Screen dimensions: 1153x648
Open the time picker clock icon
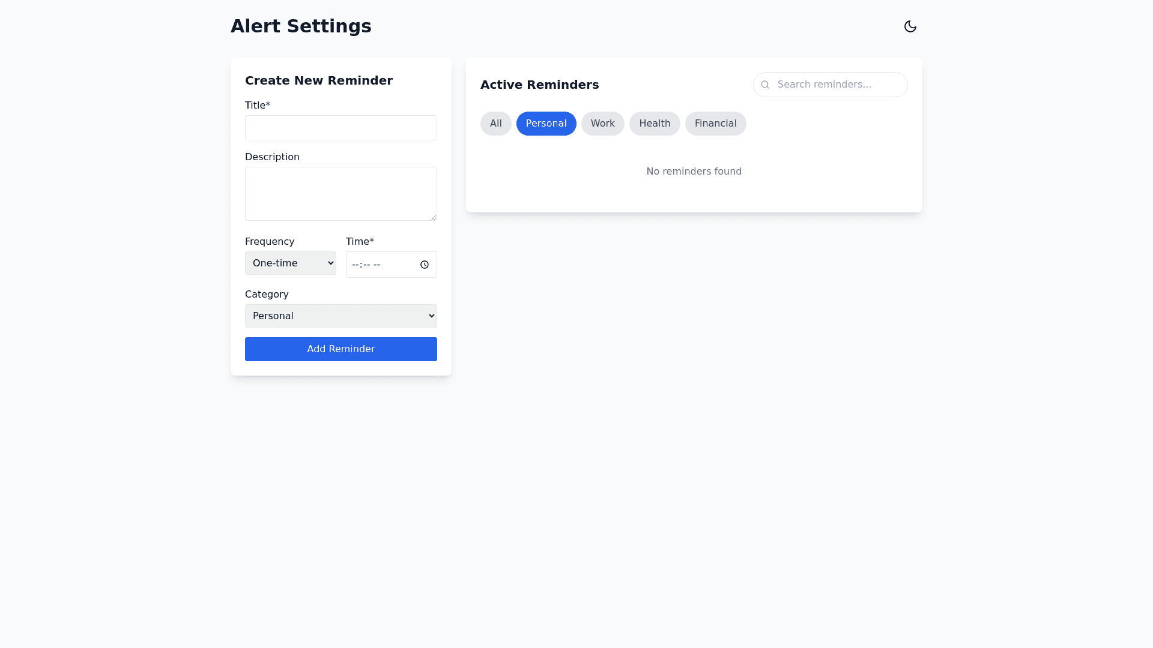pos(425,265)
